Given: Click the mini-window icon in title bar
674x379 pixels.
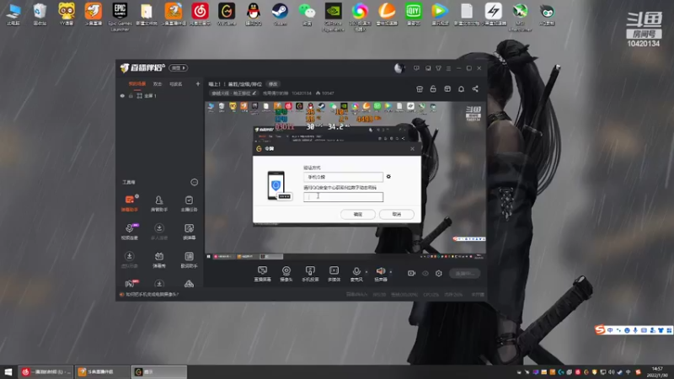Looking at the screenshot, I should coord(428,68).
